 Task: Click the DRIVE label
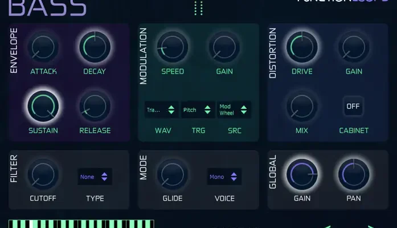pos(302,71)
